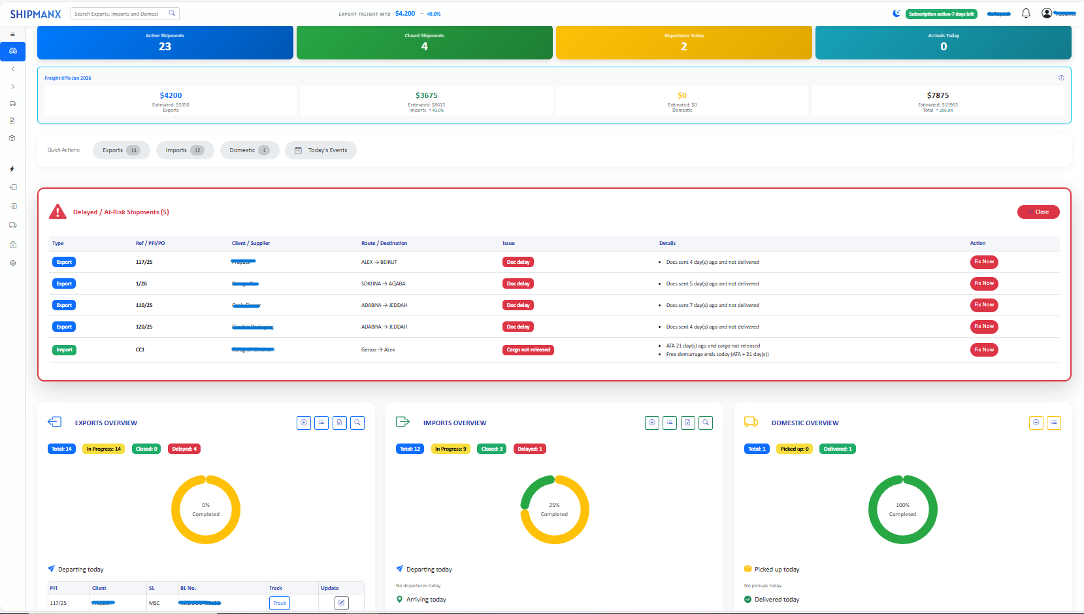The image size is (1084, 614).
Task: Switch to the Imports quick action tab
Action: [185, 150]
